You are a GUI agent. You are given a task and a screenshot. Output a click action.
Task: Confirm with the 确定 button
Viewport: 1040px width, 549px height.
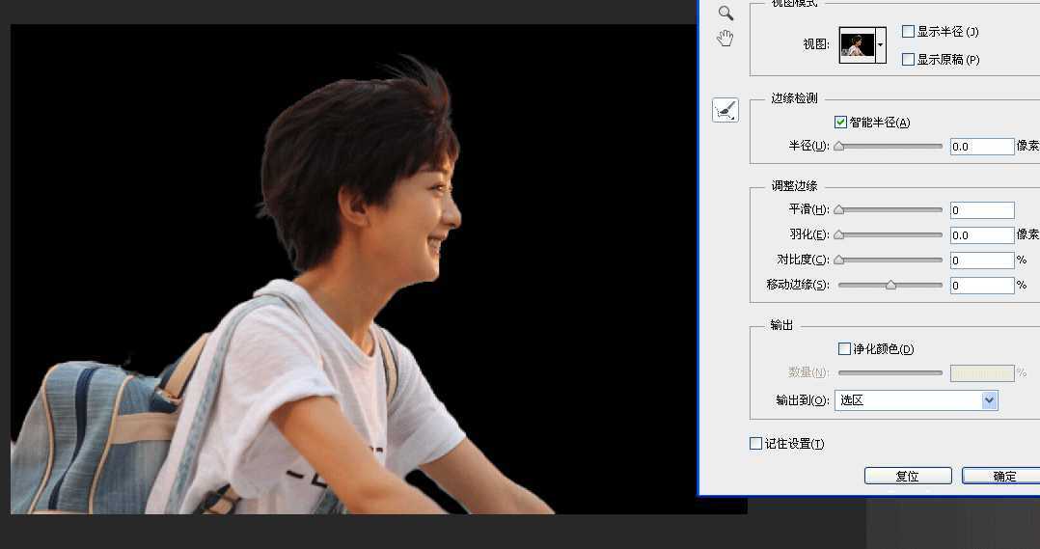[x=1003, y=476]
